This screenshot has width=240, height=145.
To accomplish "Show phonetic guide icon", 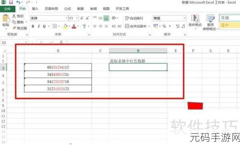I will tap(84, 26).
